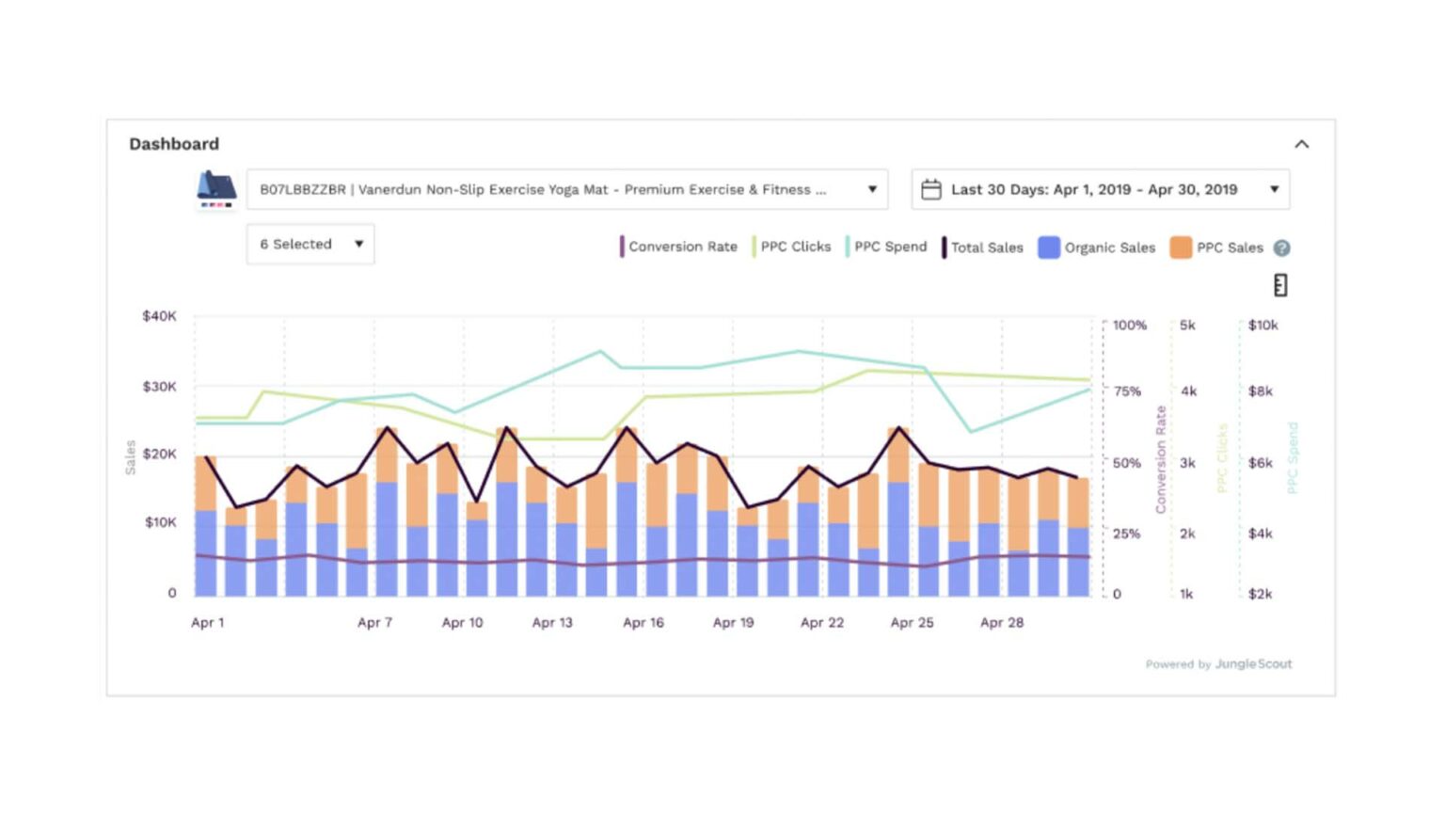This screenshot has width=1445, height=813.
Task: Click the calendar icon in the date range picker
Action: coord(932,188)
